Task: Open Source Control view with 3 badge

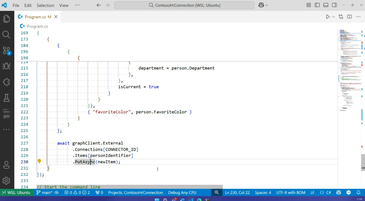Action: (x=6, y=51)
